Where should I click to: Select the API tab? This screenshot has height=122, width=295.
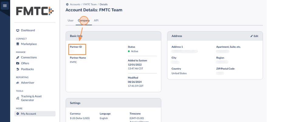(x=96, y=21)
